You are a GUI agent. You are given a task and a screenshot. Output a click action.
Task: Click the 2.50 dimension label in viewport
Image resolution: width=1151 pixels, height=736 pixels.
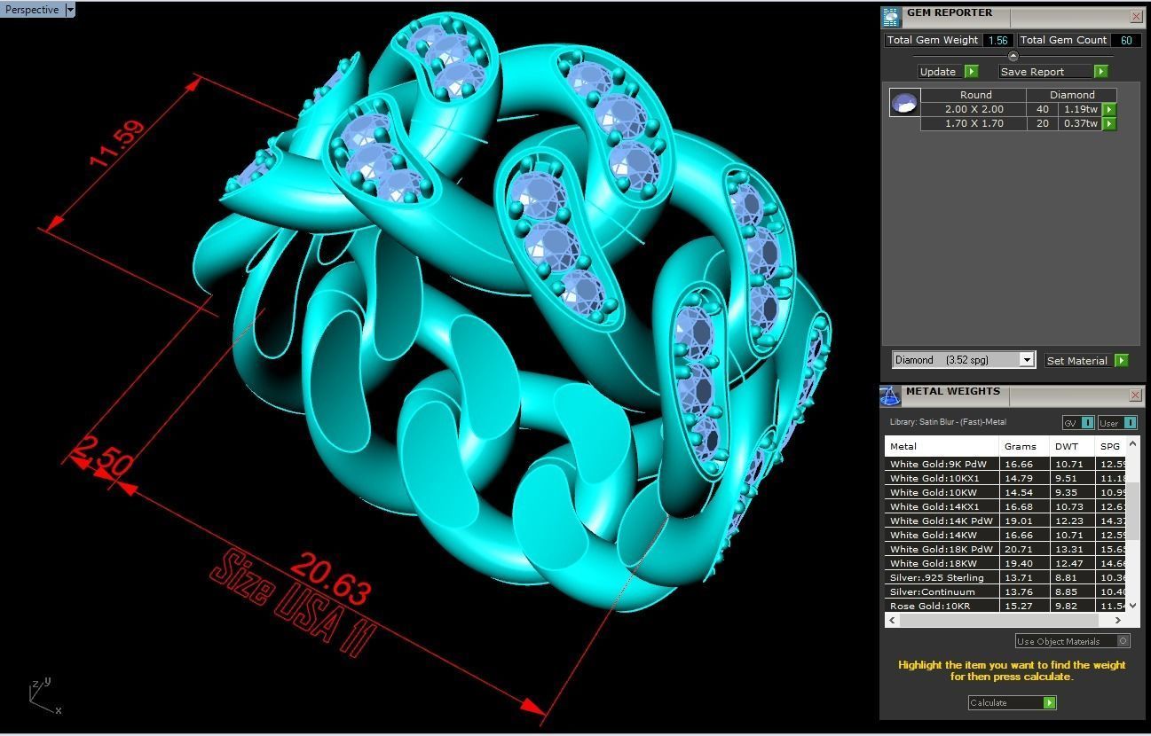(x=102, y=455)
